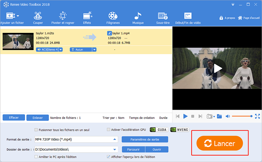Image resolution: width=262 pixels, height=162 pixels.
Task: Open the Filigranes watermark tool
Action: coord(113,18)
